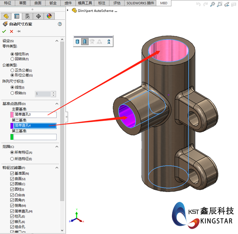Select the 回转体 part type radio button
The image size is (238, 234).
12,59
